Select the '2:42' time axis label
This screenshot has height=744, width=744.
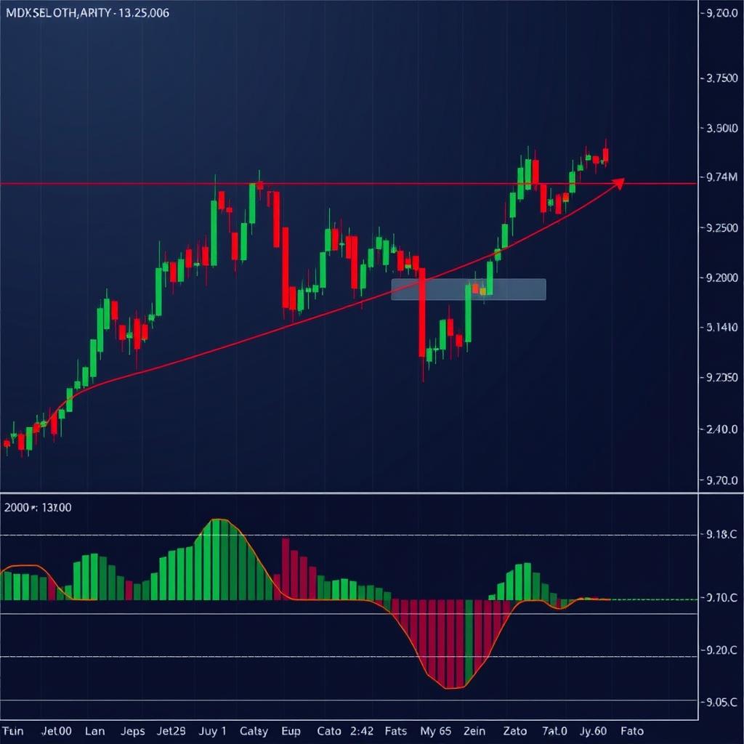click(362, 731)
